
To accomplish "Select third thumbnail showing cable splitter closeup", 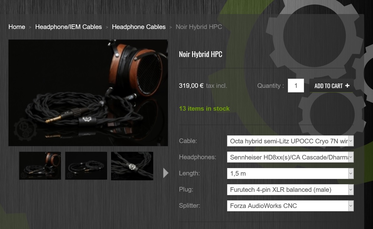I will (132, 166).
